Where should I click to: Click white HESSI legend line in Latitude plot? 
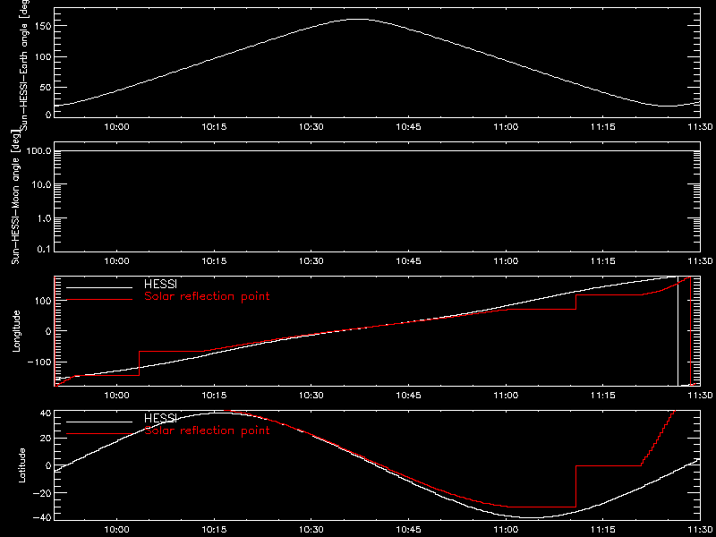[x=99, y=422]
